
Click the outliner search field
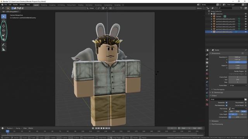pos(225,8)
